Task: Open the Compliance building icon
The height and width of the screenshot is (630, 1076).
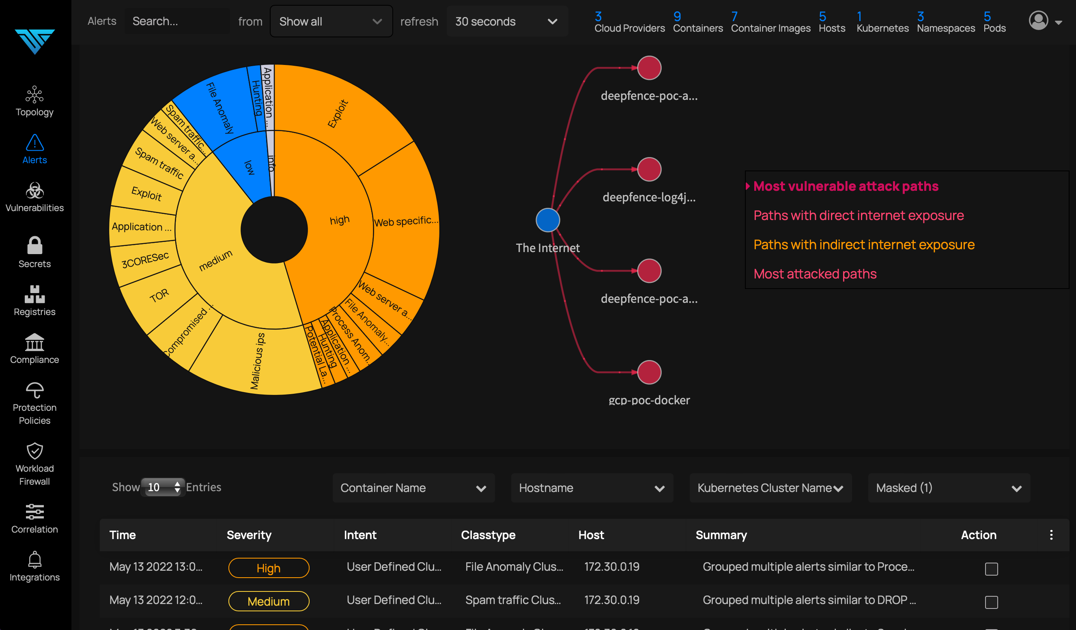Action: pos(34,342)
